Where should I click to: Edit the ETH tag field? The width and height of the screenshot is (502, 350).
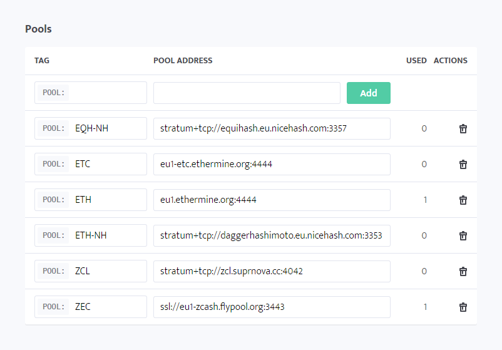(91, 200)
